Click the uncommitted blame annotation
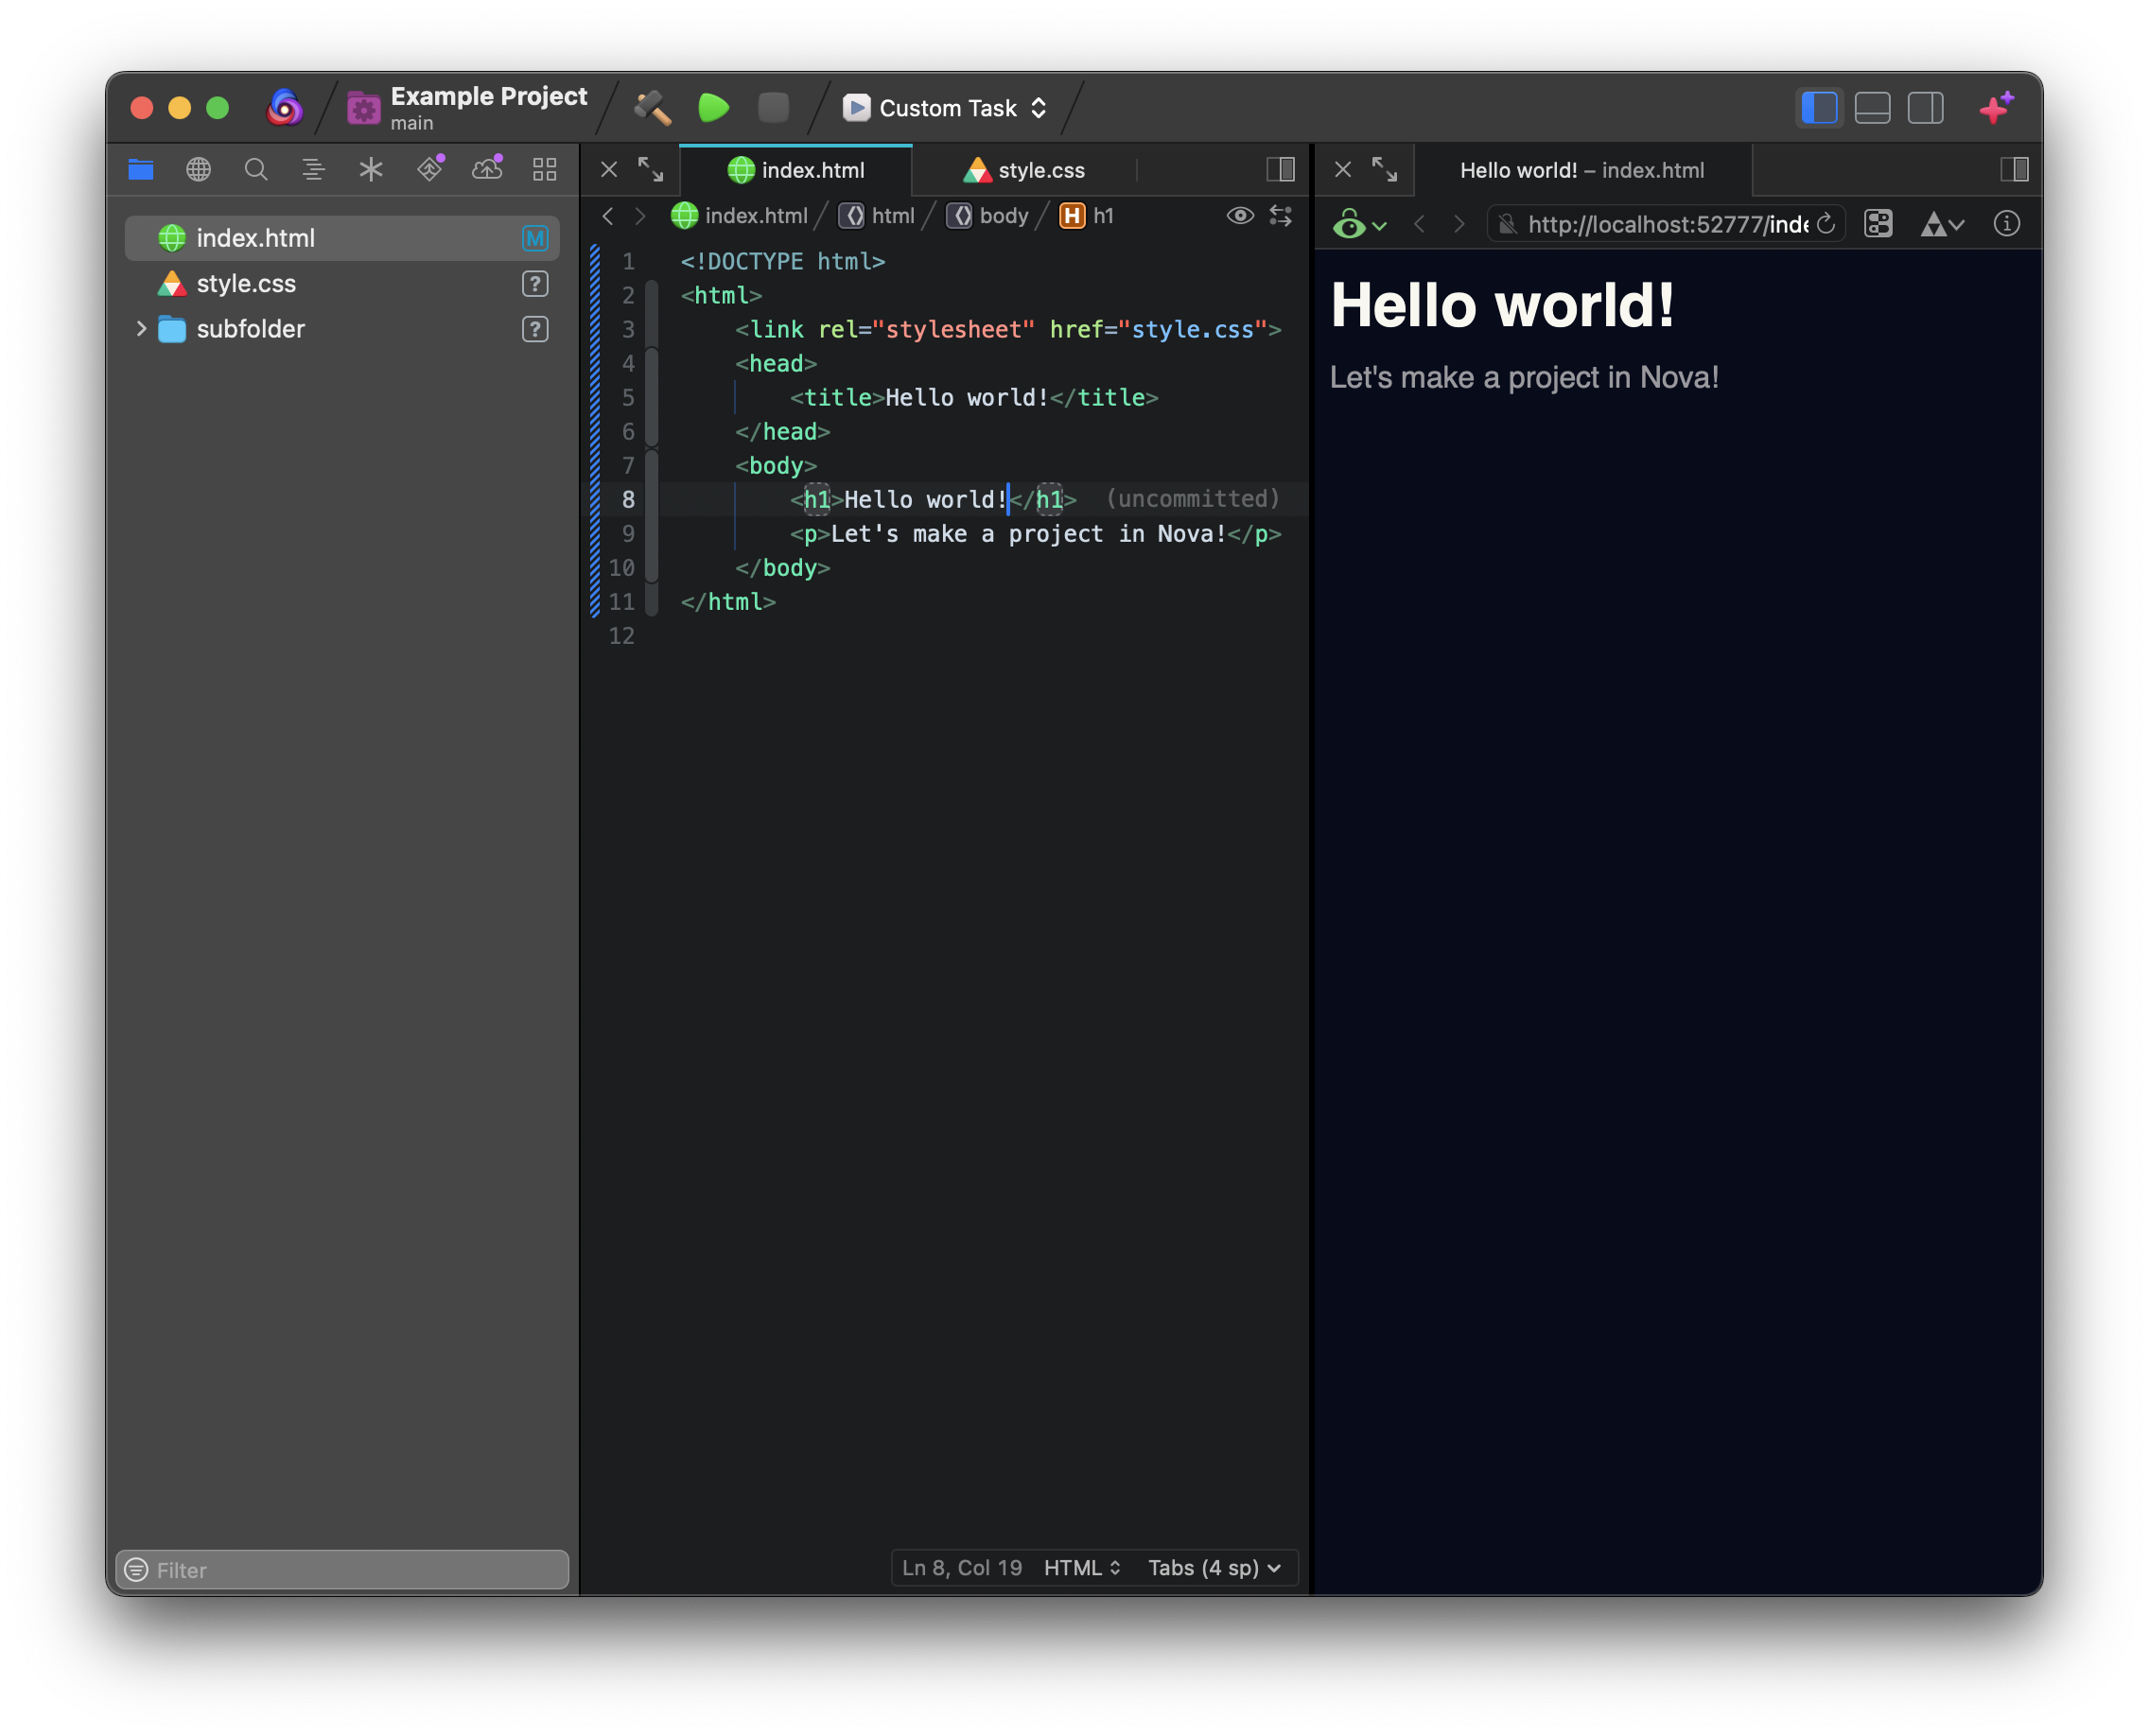Screen dimensions: 2149x1736 coord(1193,499)
